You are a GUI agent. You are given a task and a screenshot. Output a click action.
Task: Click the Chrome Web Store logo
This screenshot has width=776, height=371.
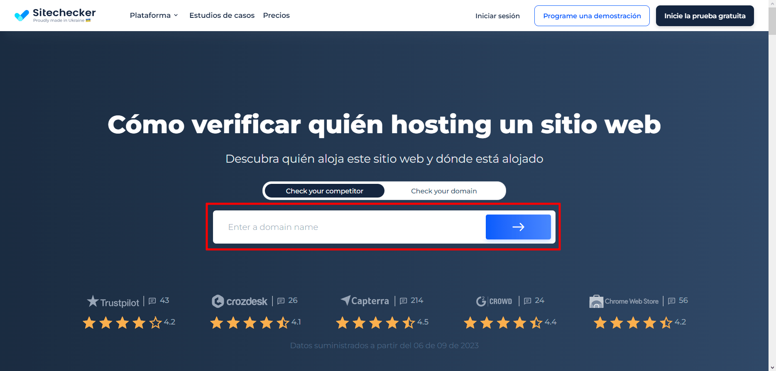[624, 301]
